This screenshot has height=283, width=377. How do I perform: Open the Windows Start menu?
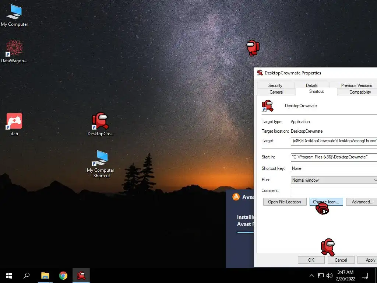tap(9, 276)
